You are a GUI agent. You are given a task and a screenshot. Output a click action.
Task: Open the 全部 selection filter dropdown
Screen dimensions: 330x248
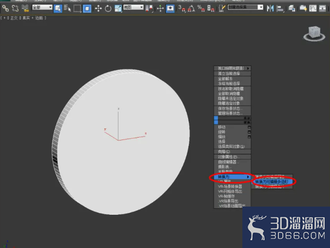42,8
